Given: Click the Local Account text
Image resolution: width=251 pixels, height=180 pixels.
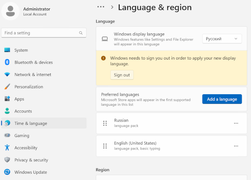Looking at the screenshot, I should 35,14.
